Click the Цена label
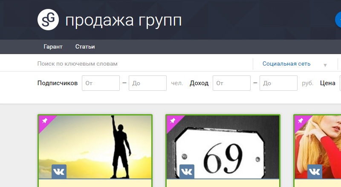 [327, 83]
